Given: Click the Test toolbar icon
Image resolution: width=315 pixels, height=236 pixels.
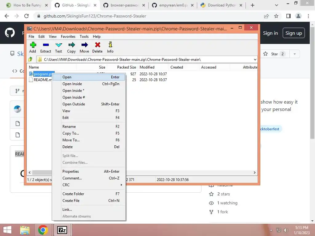Looking at the screenshot, I should [x=58, y=47].
